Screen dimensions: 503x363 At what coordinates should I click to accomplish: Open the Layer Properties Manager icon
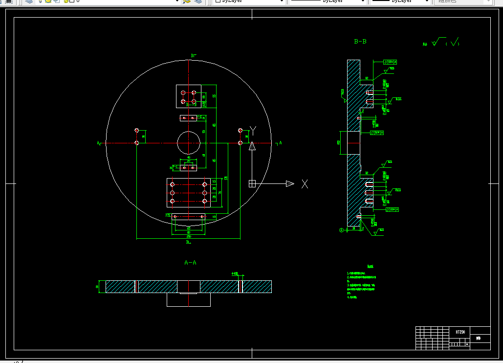pos(29,1)
